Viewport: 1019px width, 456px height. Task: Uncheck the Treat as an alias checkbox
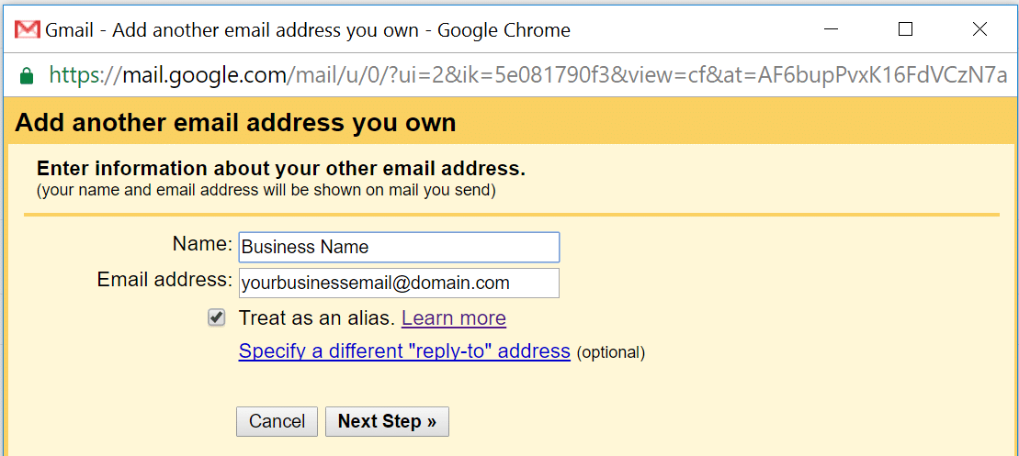(x=217, y=317)
